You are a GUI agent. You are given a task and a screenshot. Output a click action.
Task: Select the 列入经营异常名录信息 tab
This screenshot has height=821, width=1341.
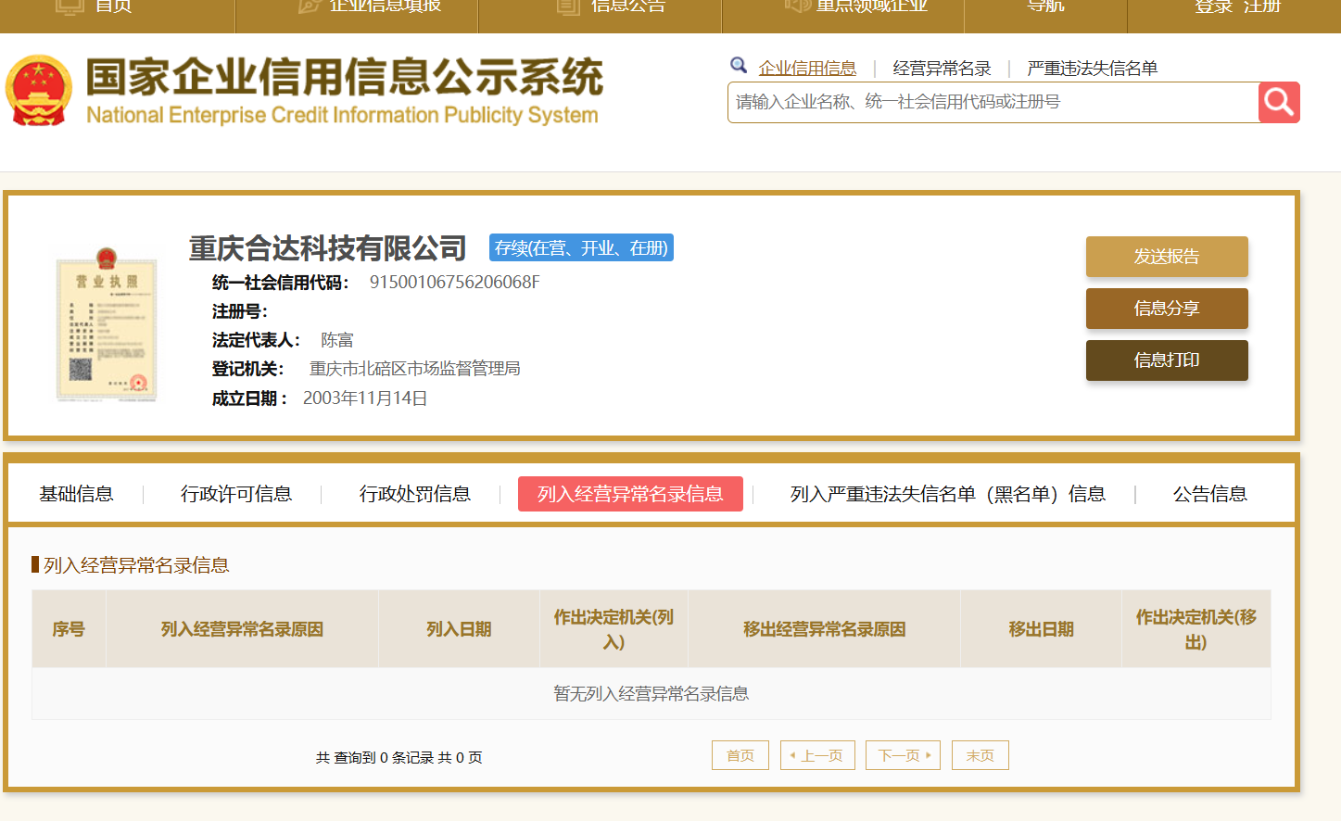[630, 494]
